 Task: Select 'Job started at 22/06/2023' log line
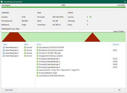pos(51,48)
